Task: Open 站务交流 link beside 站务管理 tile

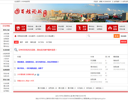Action: click(122, 26)
